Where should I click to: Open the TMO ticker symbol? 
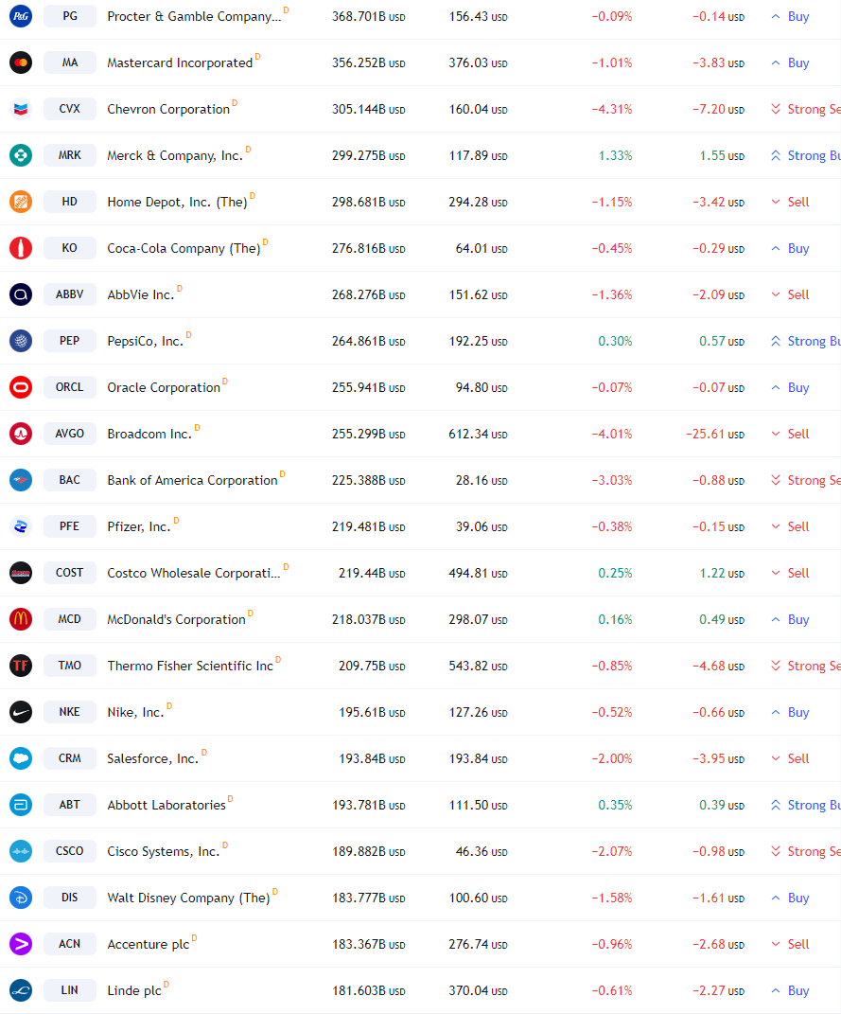click(70, 666)
